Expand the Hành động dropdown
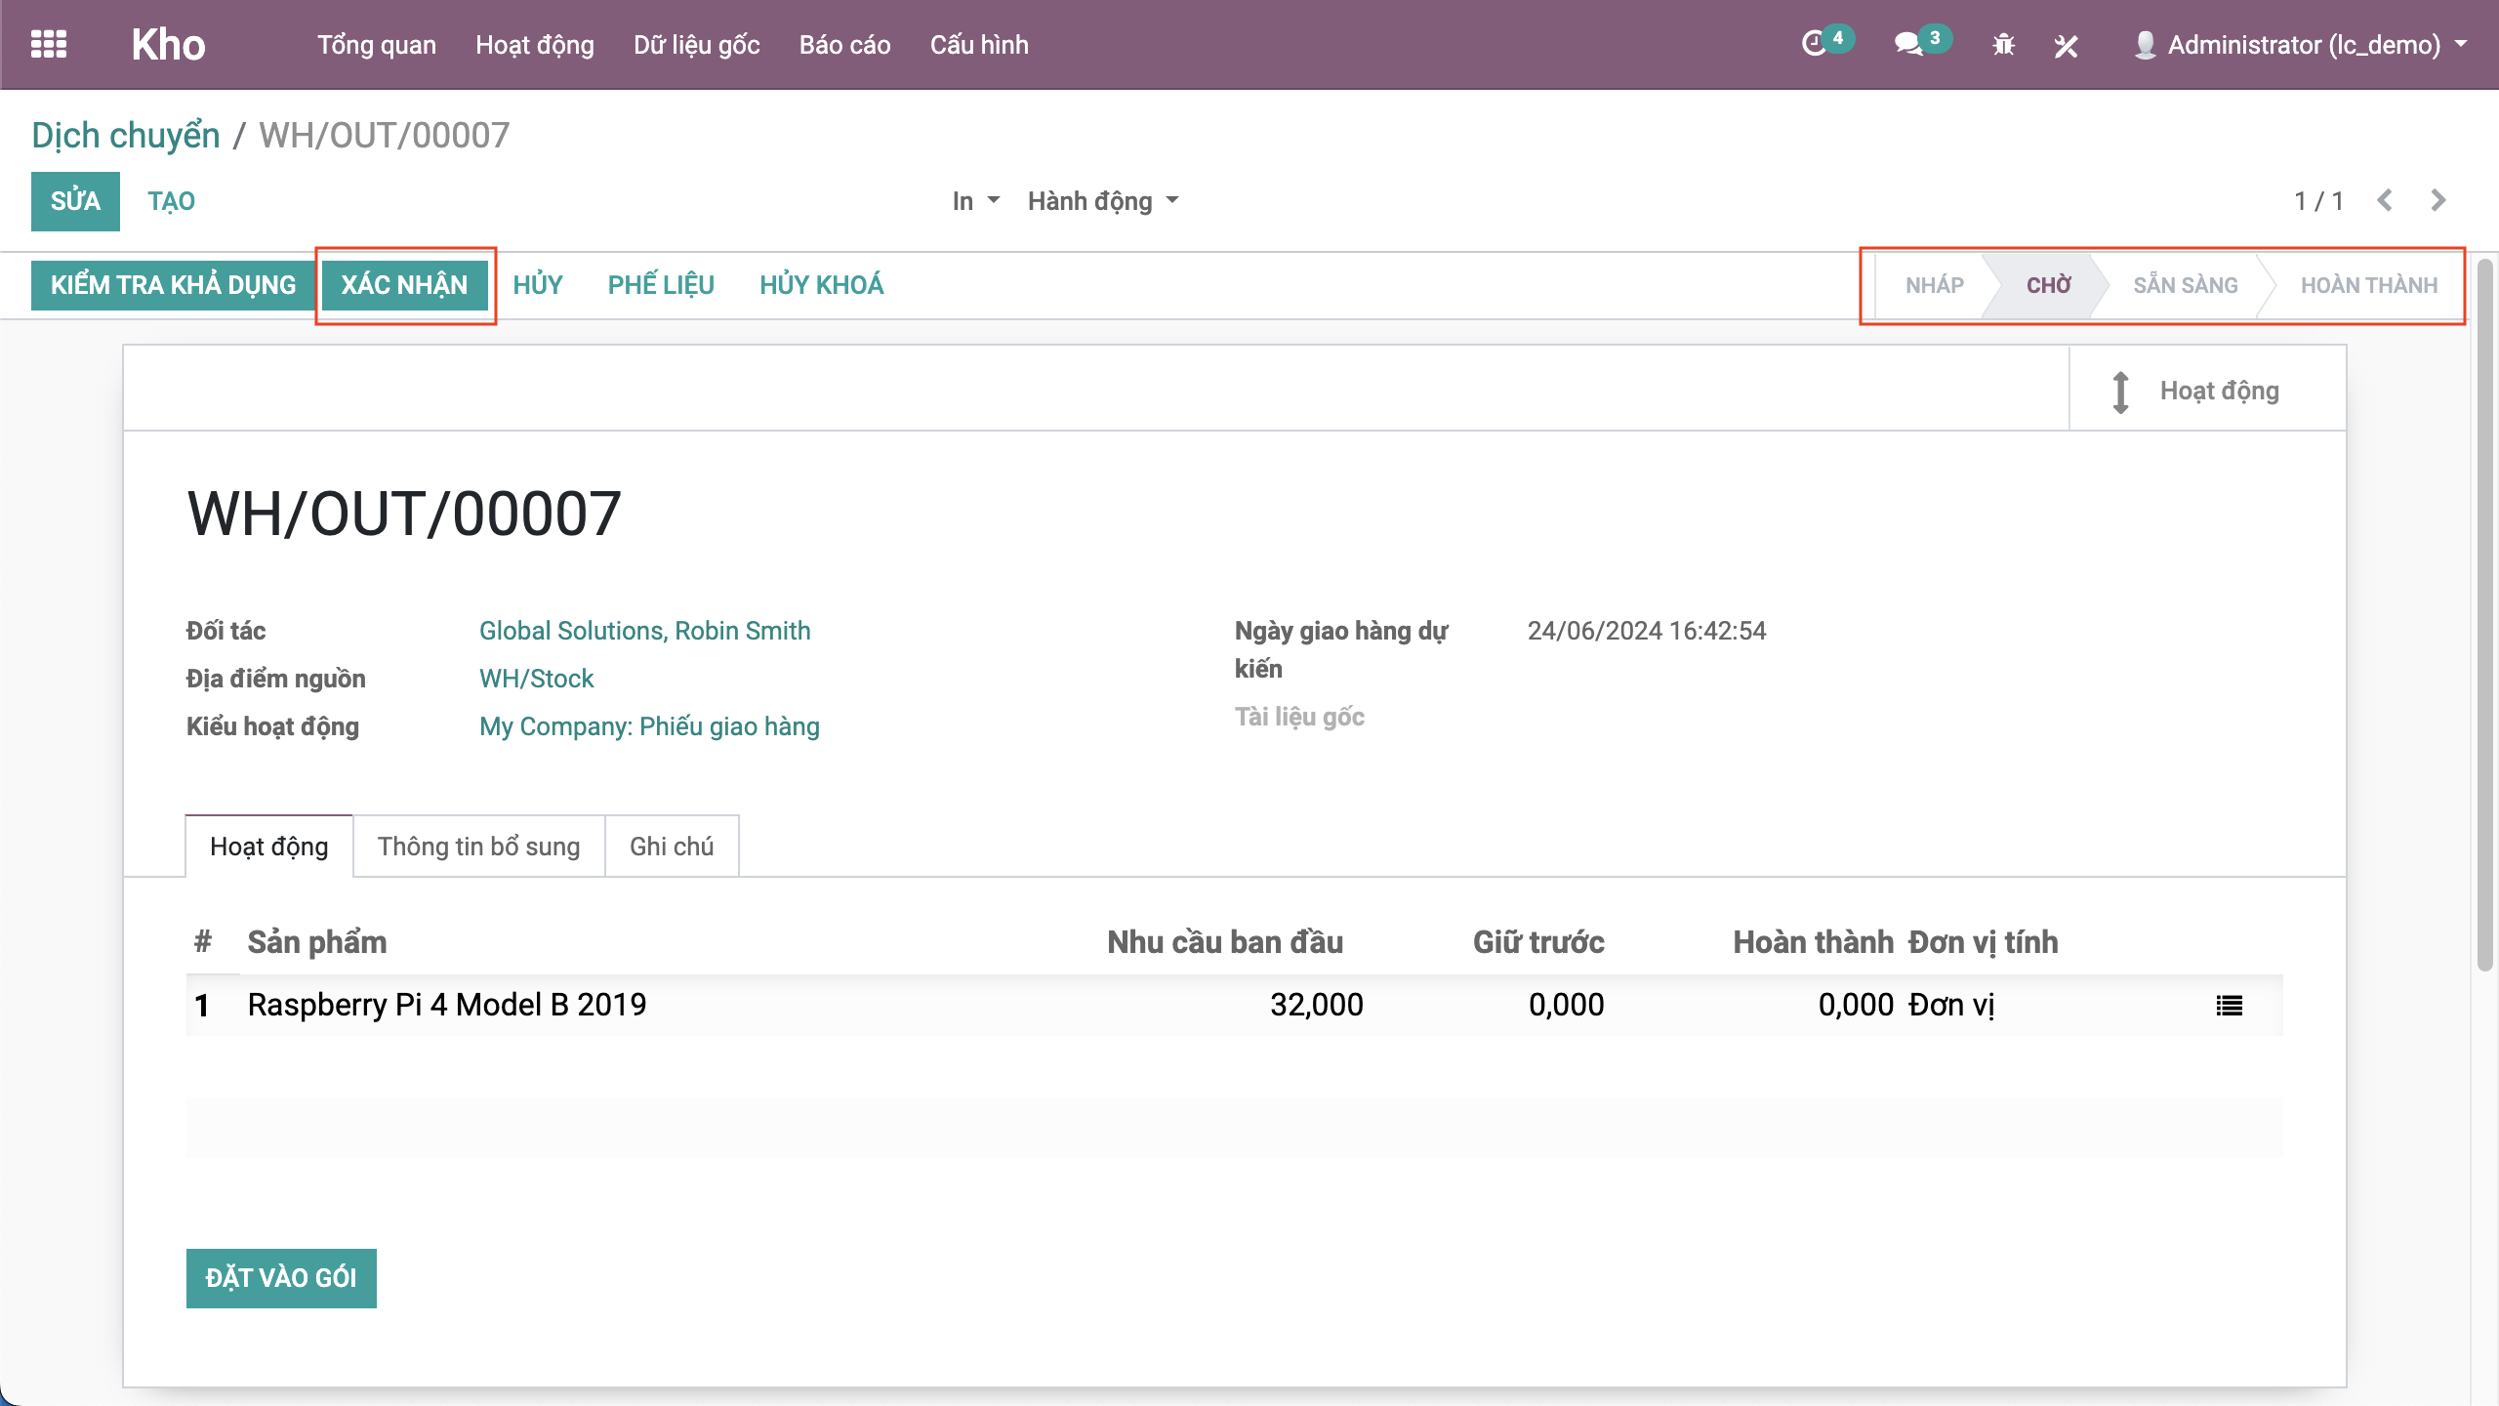This screenshot has width=2499, height=1406. point(1102,201)
